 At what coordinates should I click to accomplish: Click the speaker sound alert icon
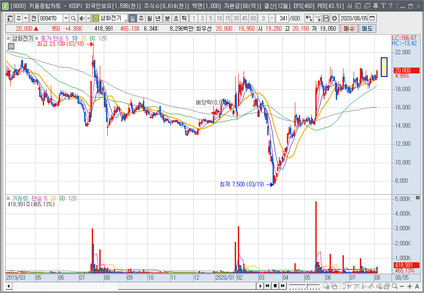82,18
